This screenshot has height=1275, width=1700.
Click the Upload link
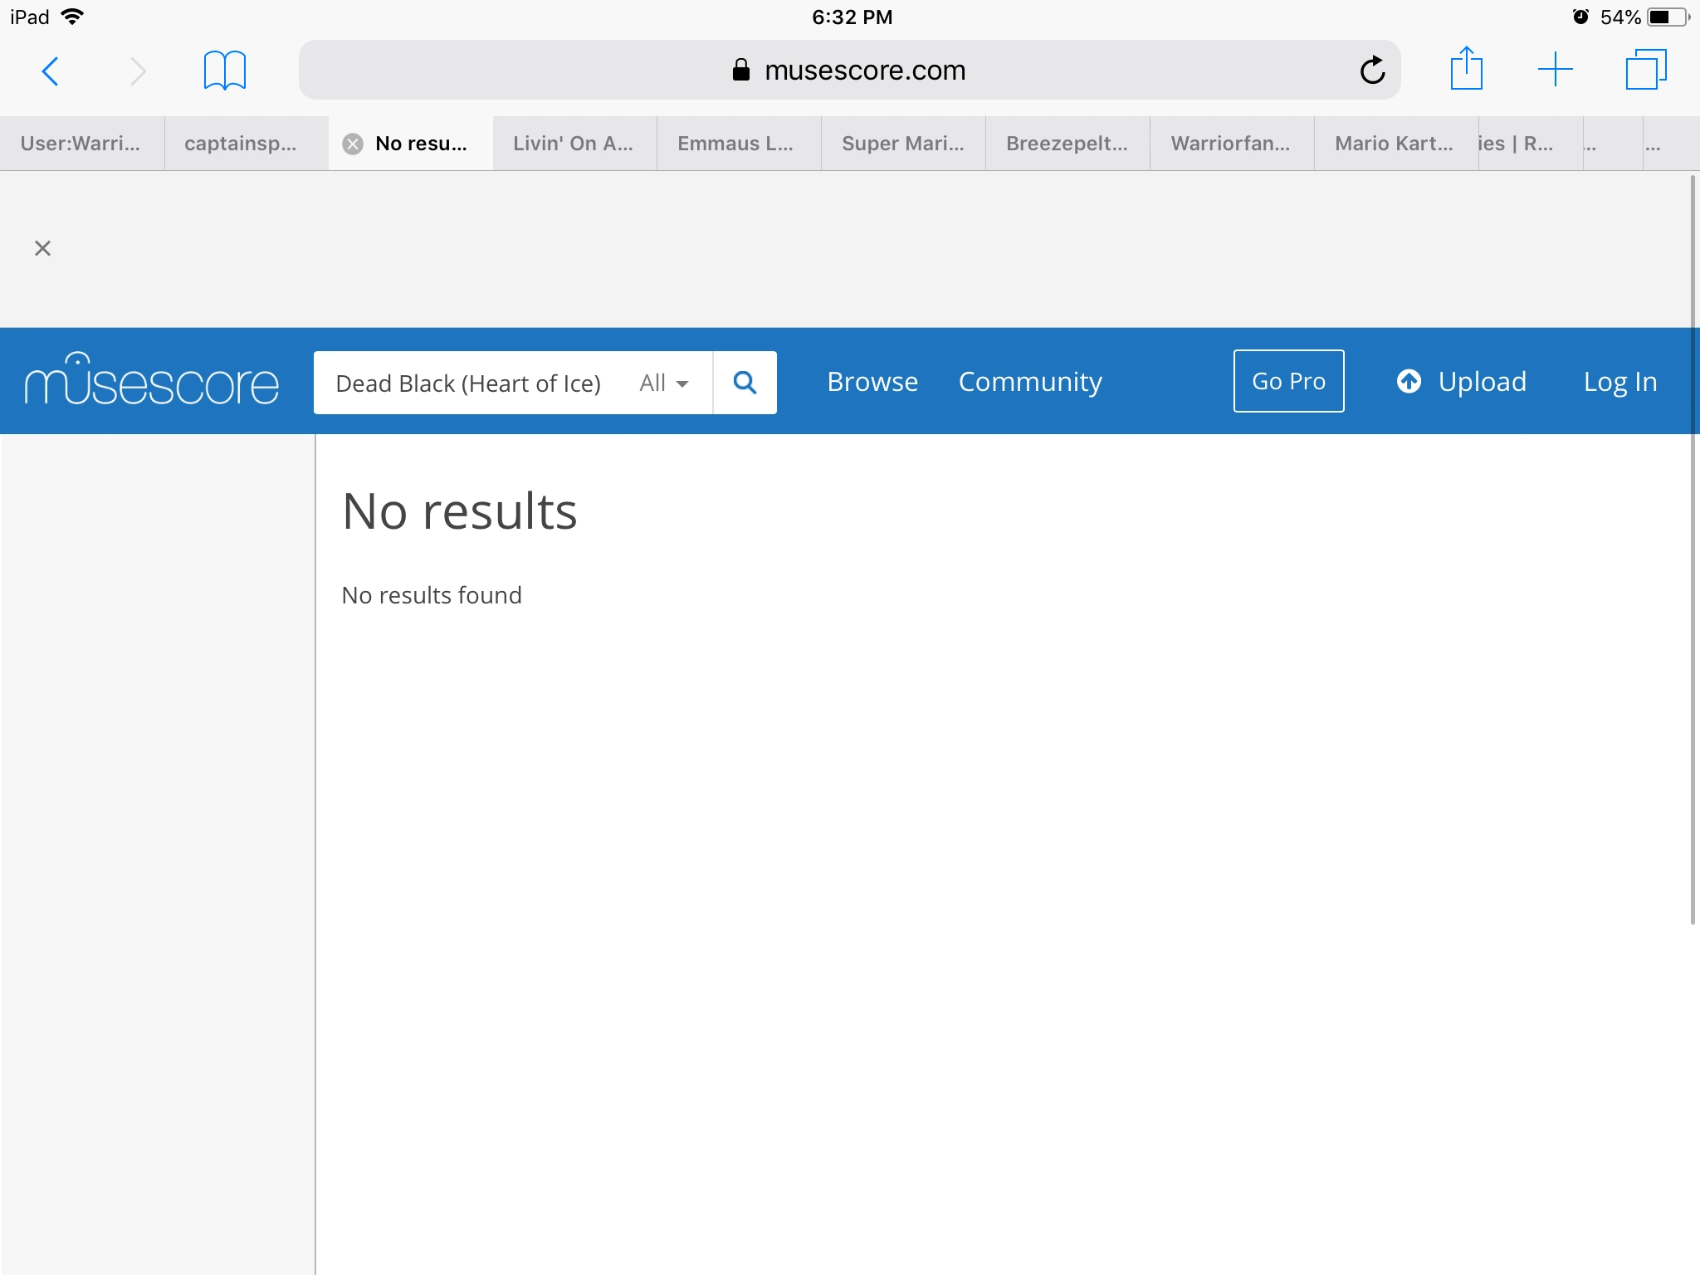tap(1462, 381)
